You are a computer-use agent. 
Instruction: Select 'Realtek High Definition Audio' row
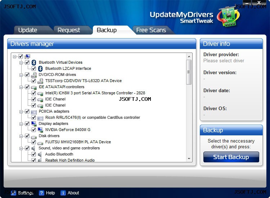pyautogui.click(x=70, y=160)
